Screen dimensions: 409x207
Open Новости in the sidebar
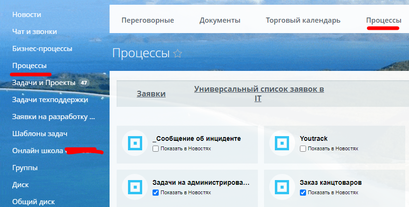26,15
